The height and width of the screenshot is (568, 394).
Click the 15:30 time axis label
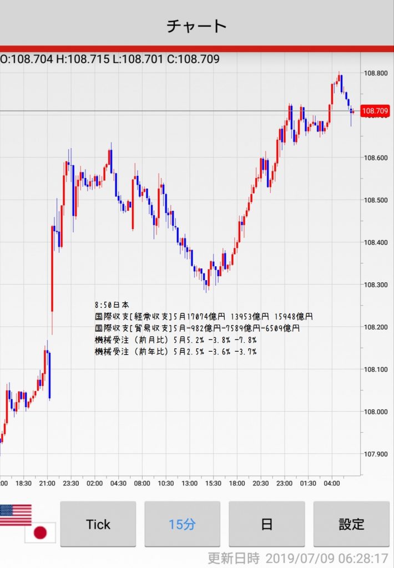pos(213,484)
